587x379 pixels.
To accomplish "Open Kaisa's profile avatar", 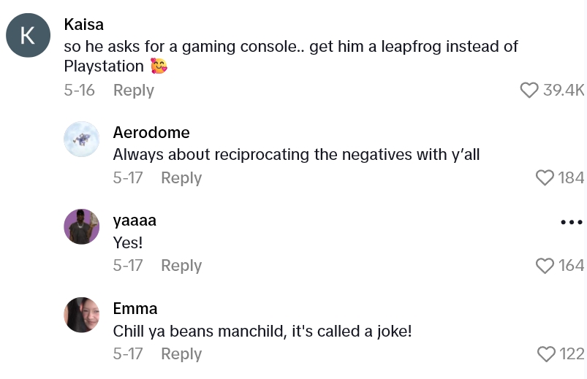I will tap(28, 35).
